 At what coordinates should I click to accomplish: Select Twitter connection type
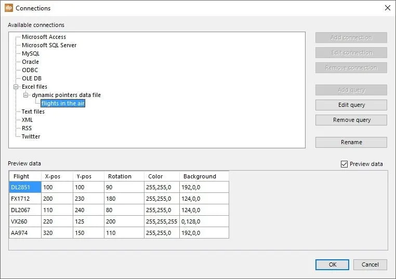pos(31,136)
